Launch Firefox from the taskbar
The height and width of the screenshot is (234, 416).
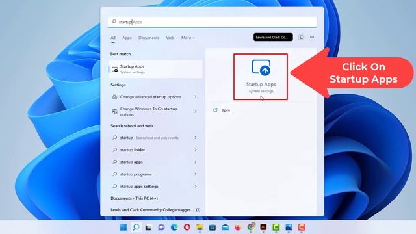pyautogui.click(x=238, y=227)
